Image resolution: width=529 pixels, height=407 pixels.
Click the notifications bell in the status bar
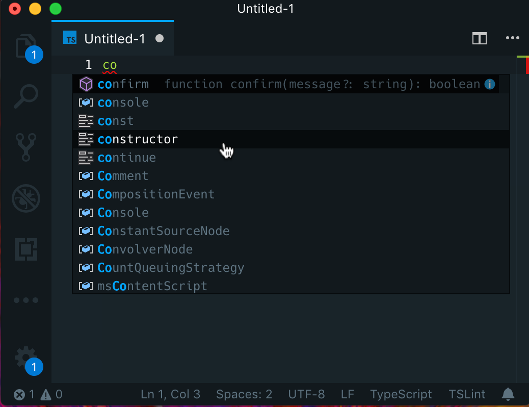pyautogui.click(x=508, y=394)
